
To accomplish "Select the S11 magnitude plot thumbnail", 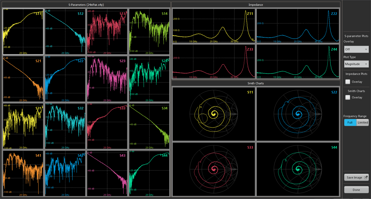I will 23,32.
